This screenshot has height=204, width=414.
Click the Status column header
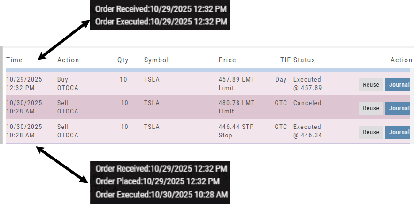click(x=304, y=60)
